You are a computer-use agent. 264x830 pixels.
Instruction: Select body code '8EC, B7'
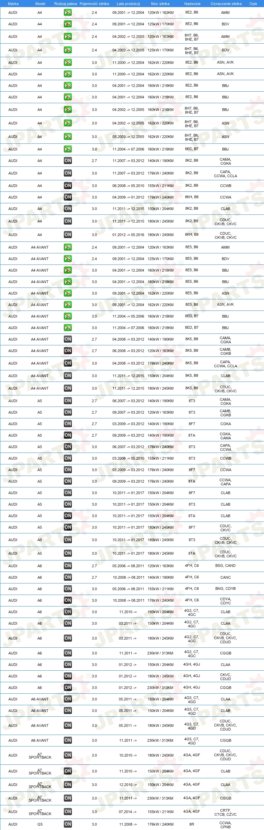pos(192,149)
